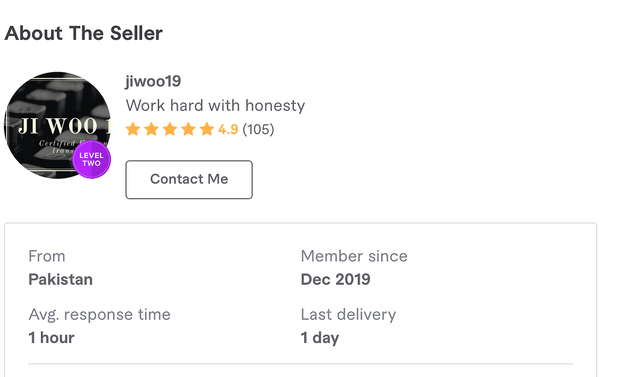Click the fifth rating star
Image resolution: width=625 pixels, height=377 pixels.
[207, 129]
